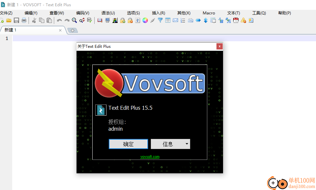Click the first letter-case conversion icon
316x190 pixels.
tap(221, 21)
